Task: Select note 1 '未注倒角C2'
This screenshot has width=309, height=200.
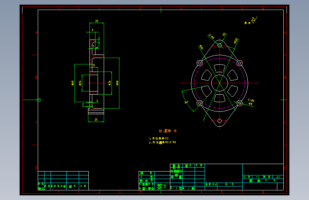Action: point(159,138)
